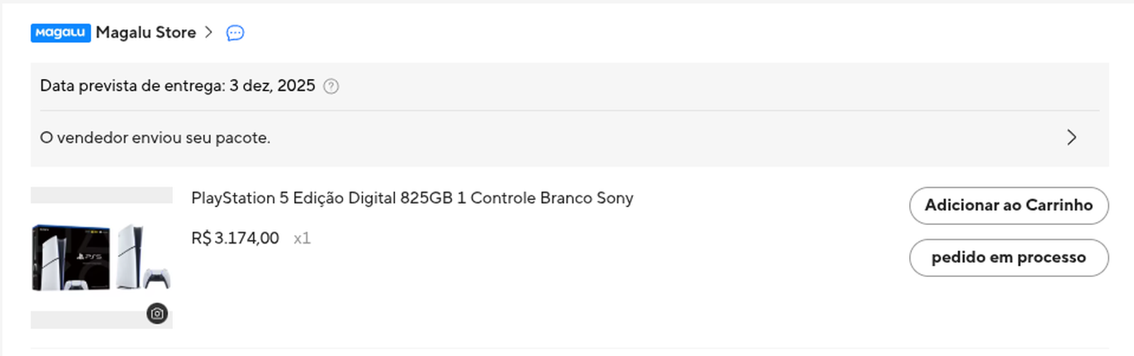Image resolution: width=1134 pixels, height=356 pixels.
Task: Click the blue Magalu logo badge
Action: coord(61,33)
